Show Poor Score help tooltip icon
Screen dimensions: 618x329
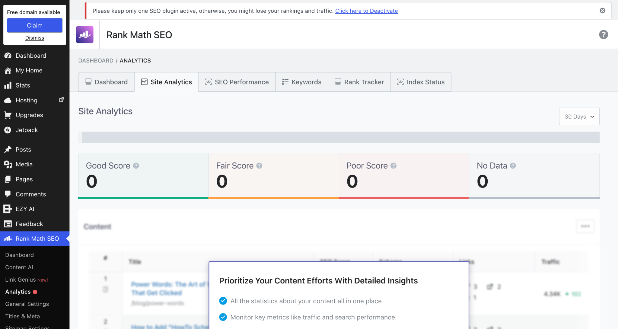(393, 166)
